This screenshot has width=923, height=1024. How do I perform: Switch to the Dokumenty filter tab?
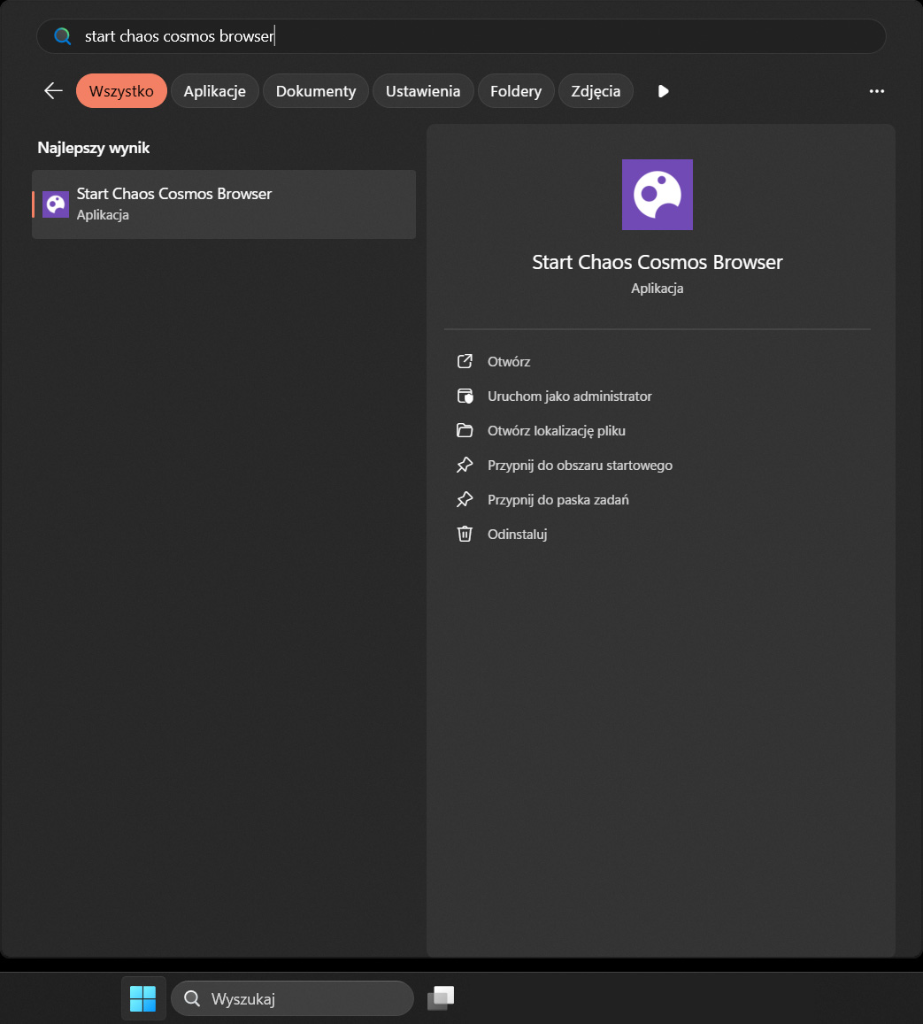(316, 91)
